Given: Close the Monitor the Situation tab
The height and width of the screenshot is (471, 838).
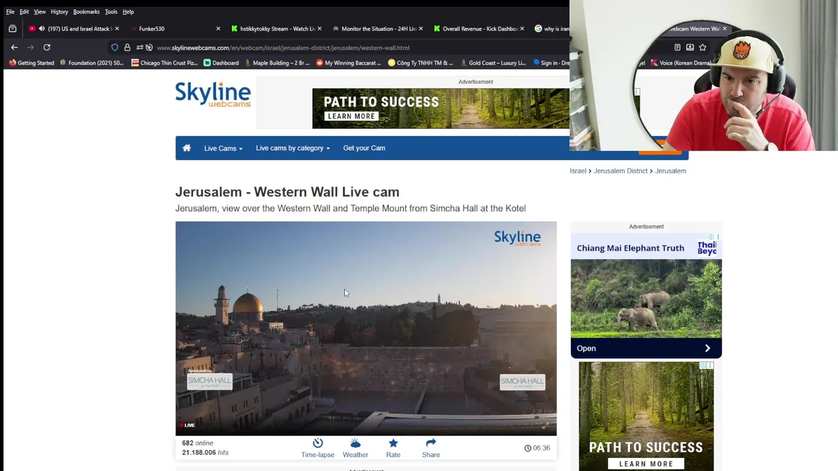Looking at the screenshot, I should pyautogui.click(x=420, y=29).
